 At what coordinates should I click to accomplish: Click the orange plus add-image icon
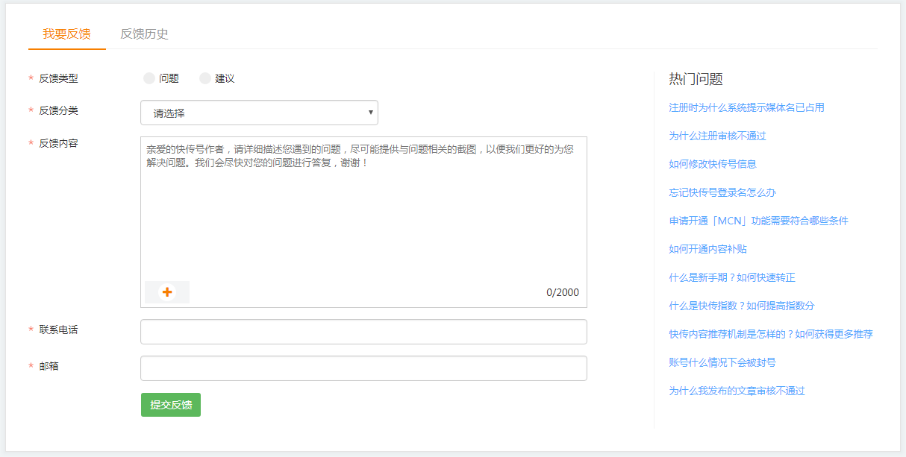(x=167, y=292)
